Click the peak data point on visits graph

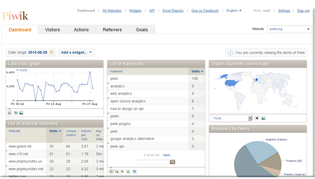[90, 72]
